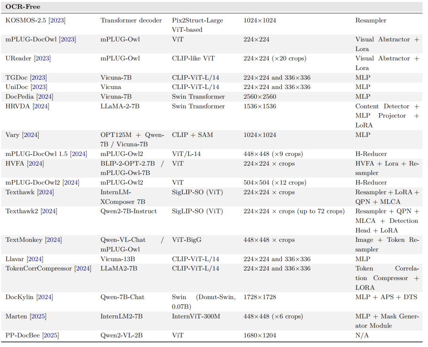Image resolution: width=428 pixels, height=347 pixels.
Task: Open the Texthawk2 2024 citation link
Action: pos(49,211)
